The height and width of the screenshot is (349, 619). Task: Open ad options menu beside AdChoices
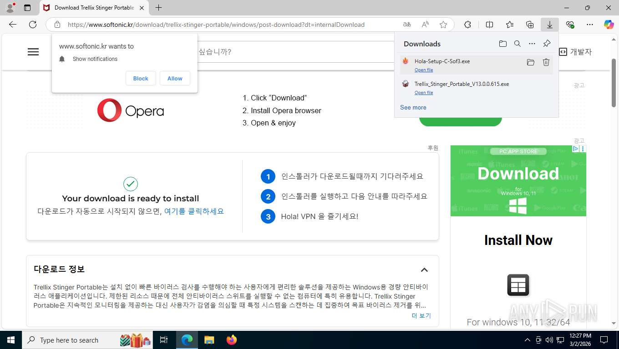(583, 149)
